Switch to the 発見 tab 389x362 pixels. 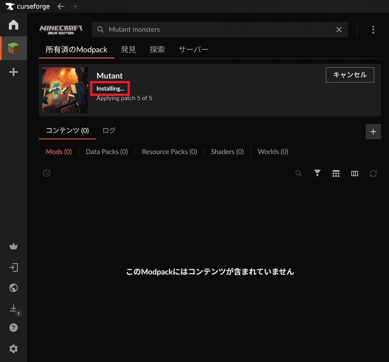(128, 49)
